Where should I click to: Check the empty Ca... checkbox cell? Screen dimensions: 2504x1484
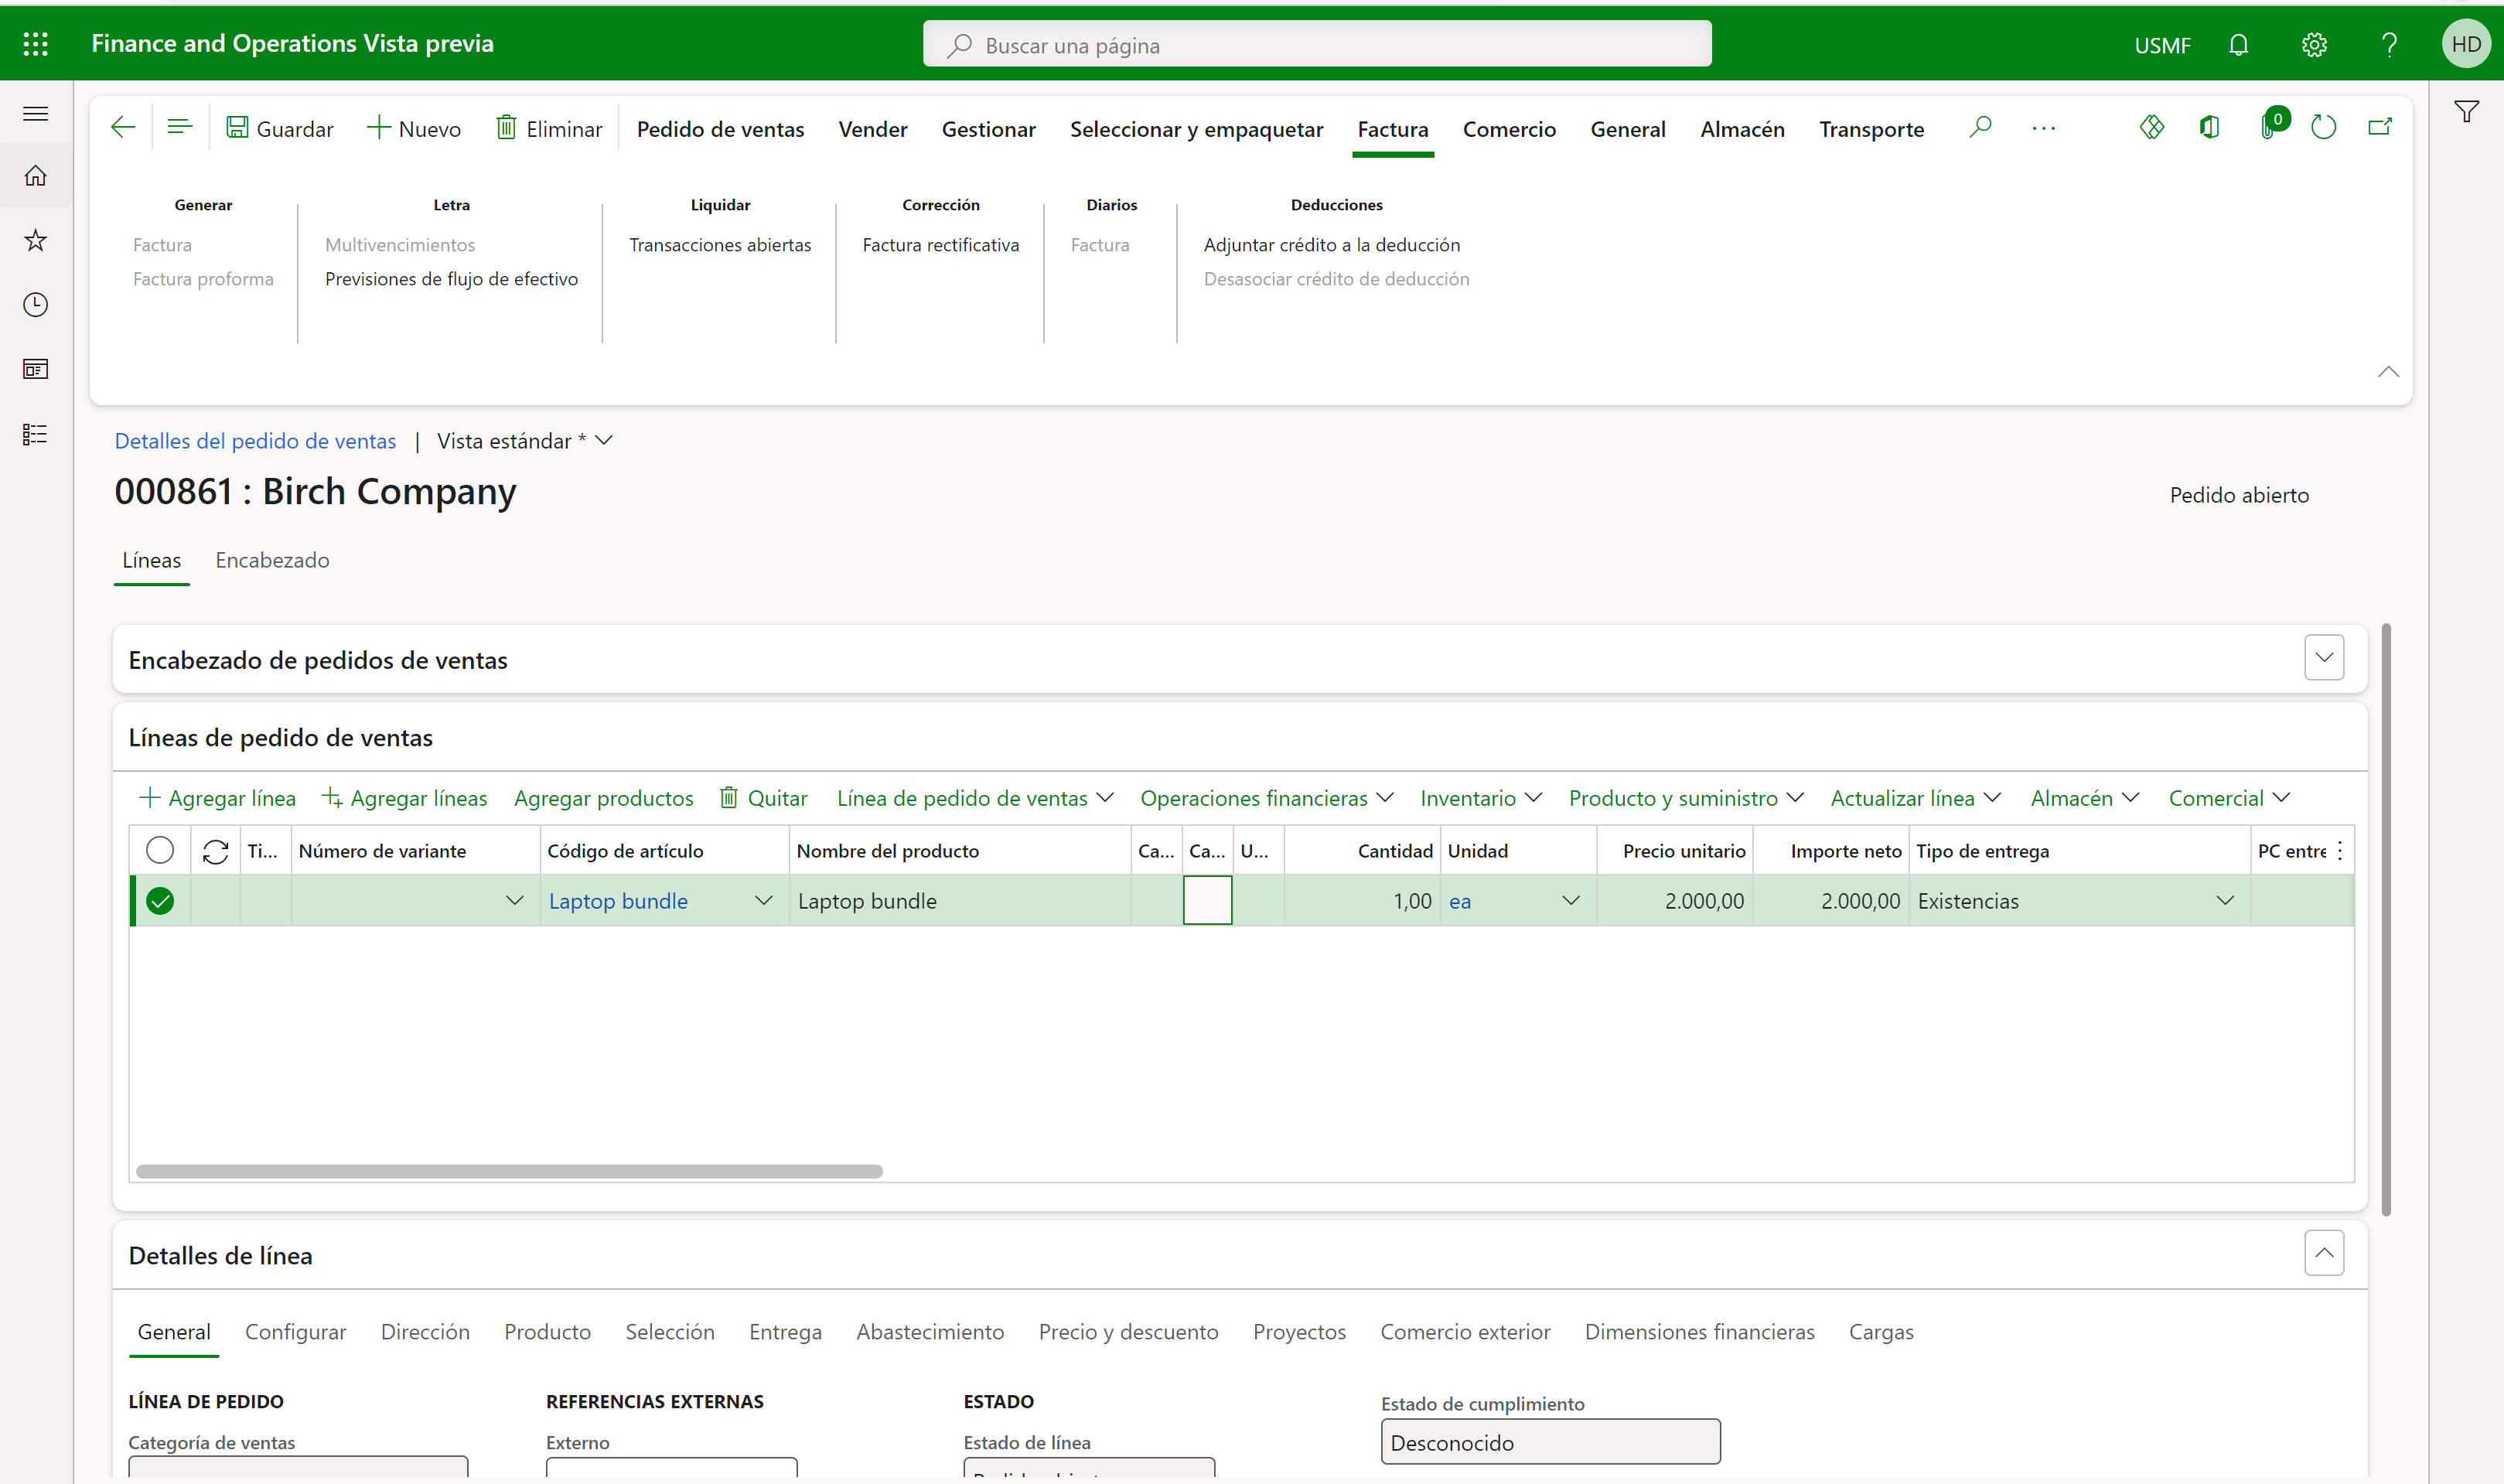(x=1207, y=901)
